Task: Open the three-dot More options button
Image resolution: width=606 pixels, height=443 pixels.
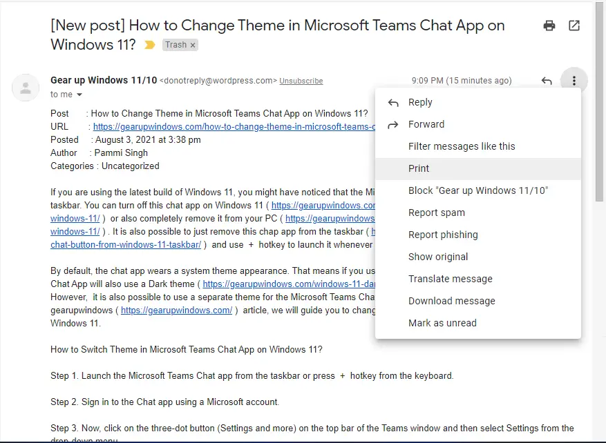Action: 574,81
